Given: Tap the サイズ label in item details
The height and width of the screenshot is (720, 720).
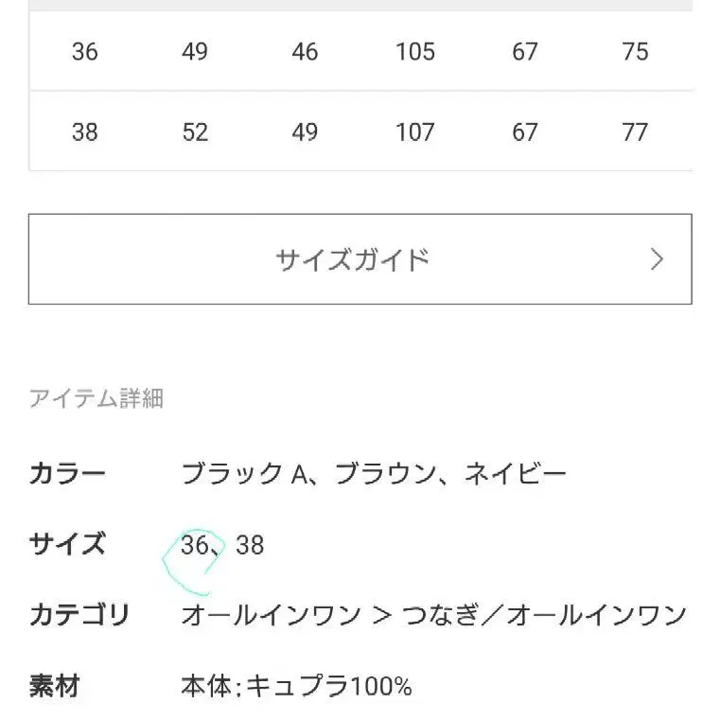Looking at the screenshot, I should coord(67,545).
